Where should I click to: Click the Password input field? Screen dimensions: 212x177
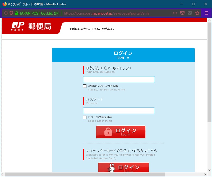tap(119, 111)
